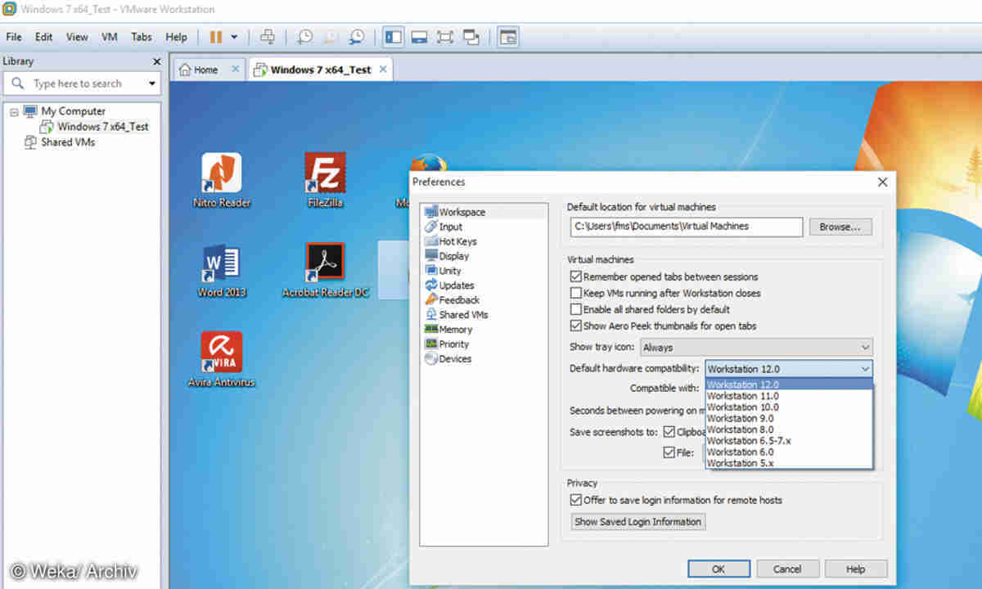
Task: Open power options arrow beside pause button
Action: click(234, 37)
